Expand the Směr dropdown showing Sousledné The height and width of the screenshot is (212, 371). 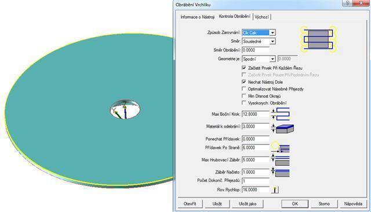(x=272, y=42)
